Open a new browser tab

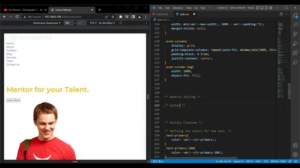click(99, 10)
